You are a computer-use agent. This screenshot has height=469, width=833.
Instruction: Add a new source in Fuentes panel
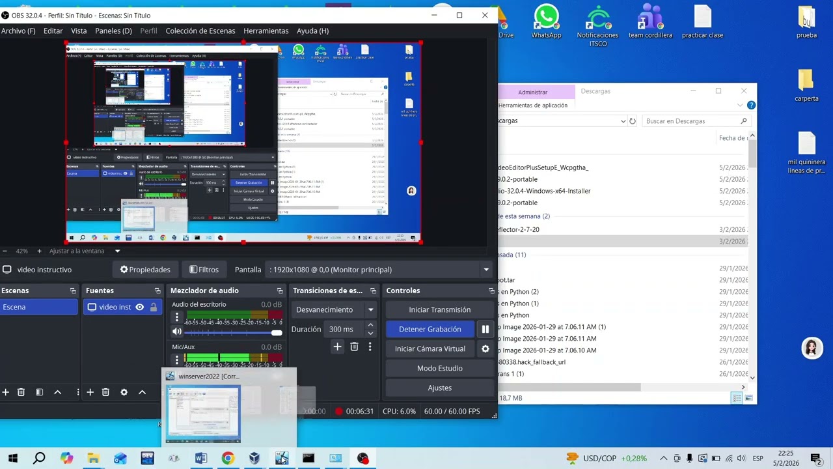coord(90,392)
